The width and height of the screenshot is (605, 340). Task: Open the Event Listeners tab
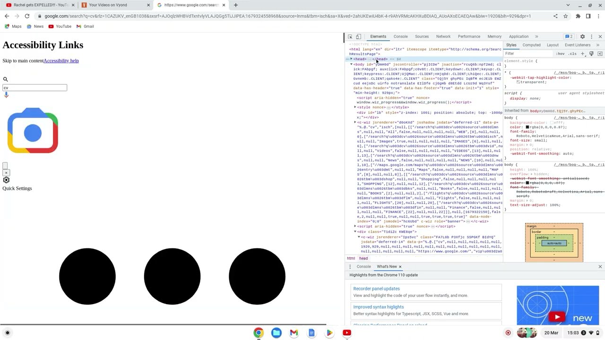pyautogui.click(x=577, y=45)
